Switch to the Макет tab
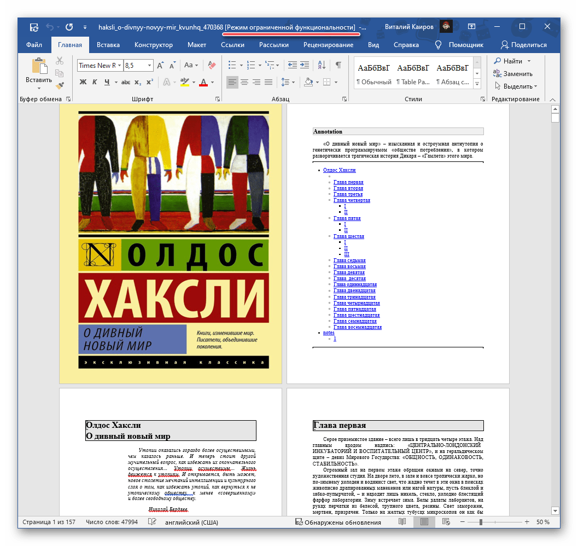 (x=197, y=45)
